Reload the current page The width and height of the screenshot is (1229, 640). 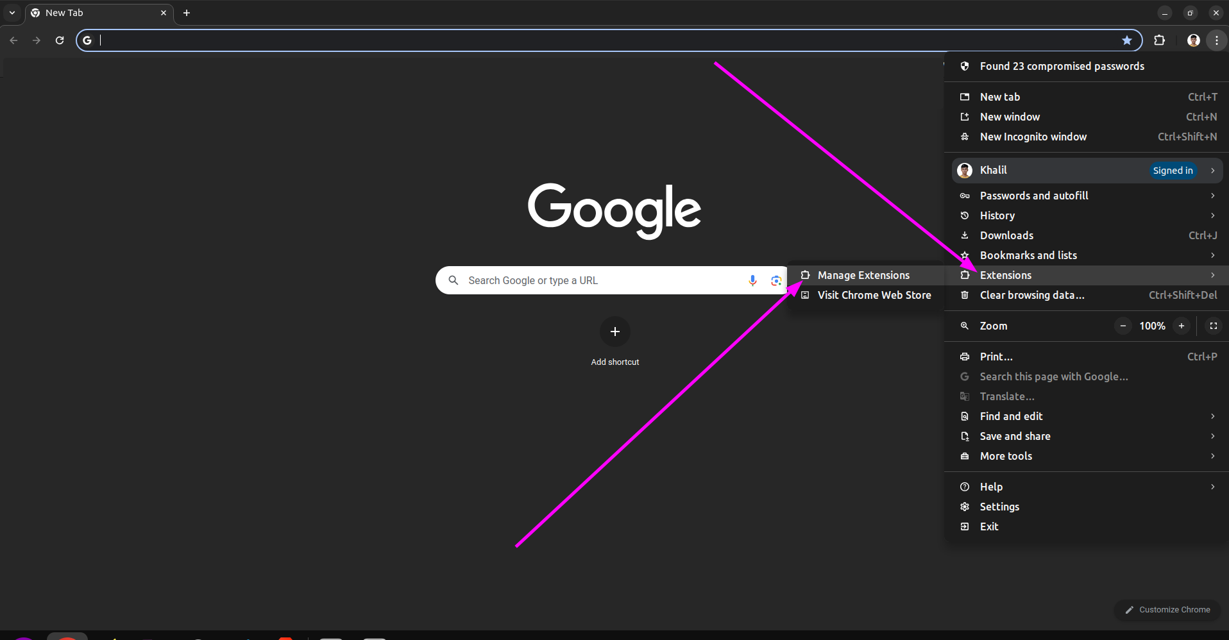(x=60, y=40)
